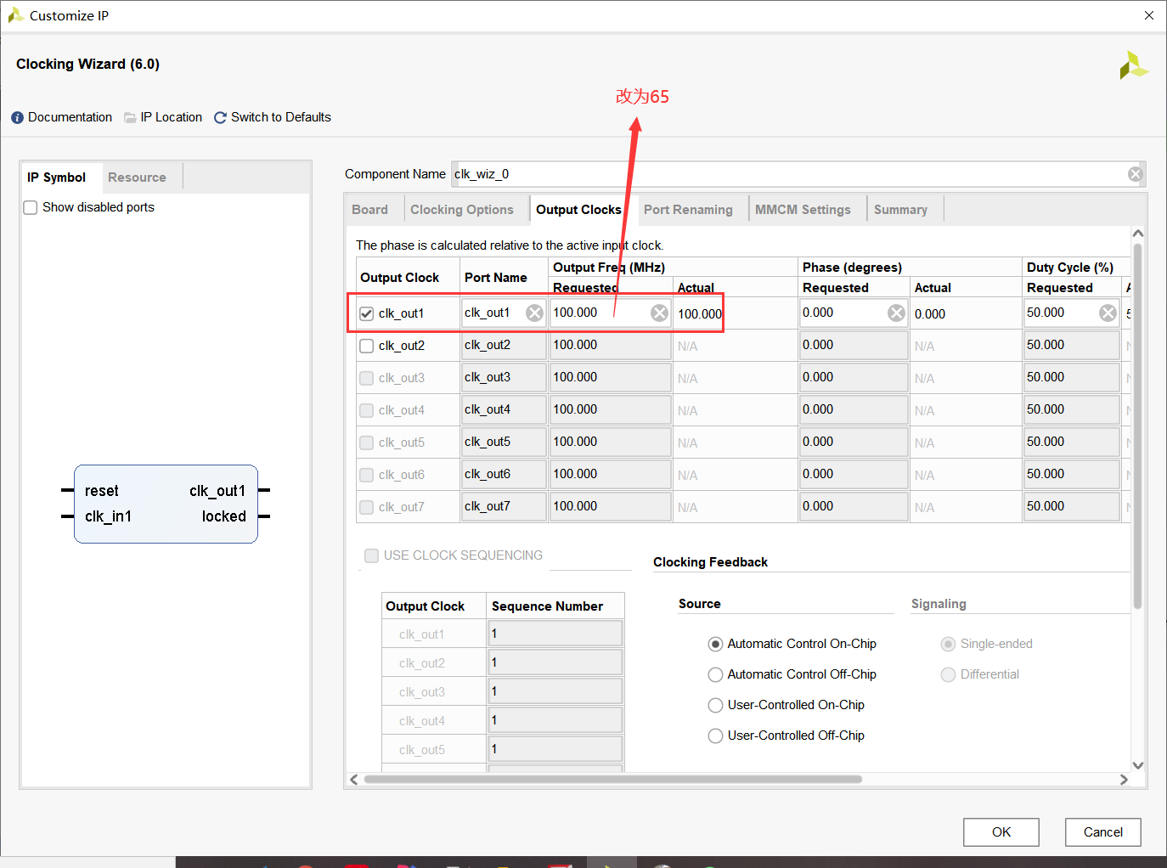Click the IP Location folder icon
The width and height of the screenshot is (1167, 868).
tap(130, 117)
